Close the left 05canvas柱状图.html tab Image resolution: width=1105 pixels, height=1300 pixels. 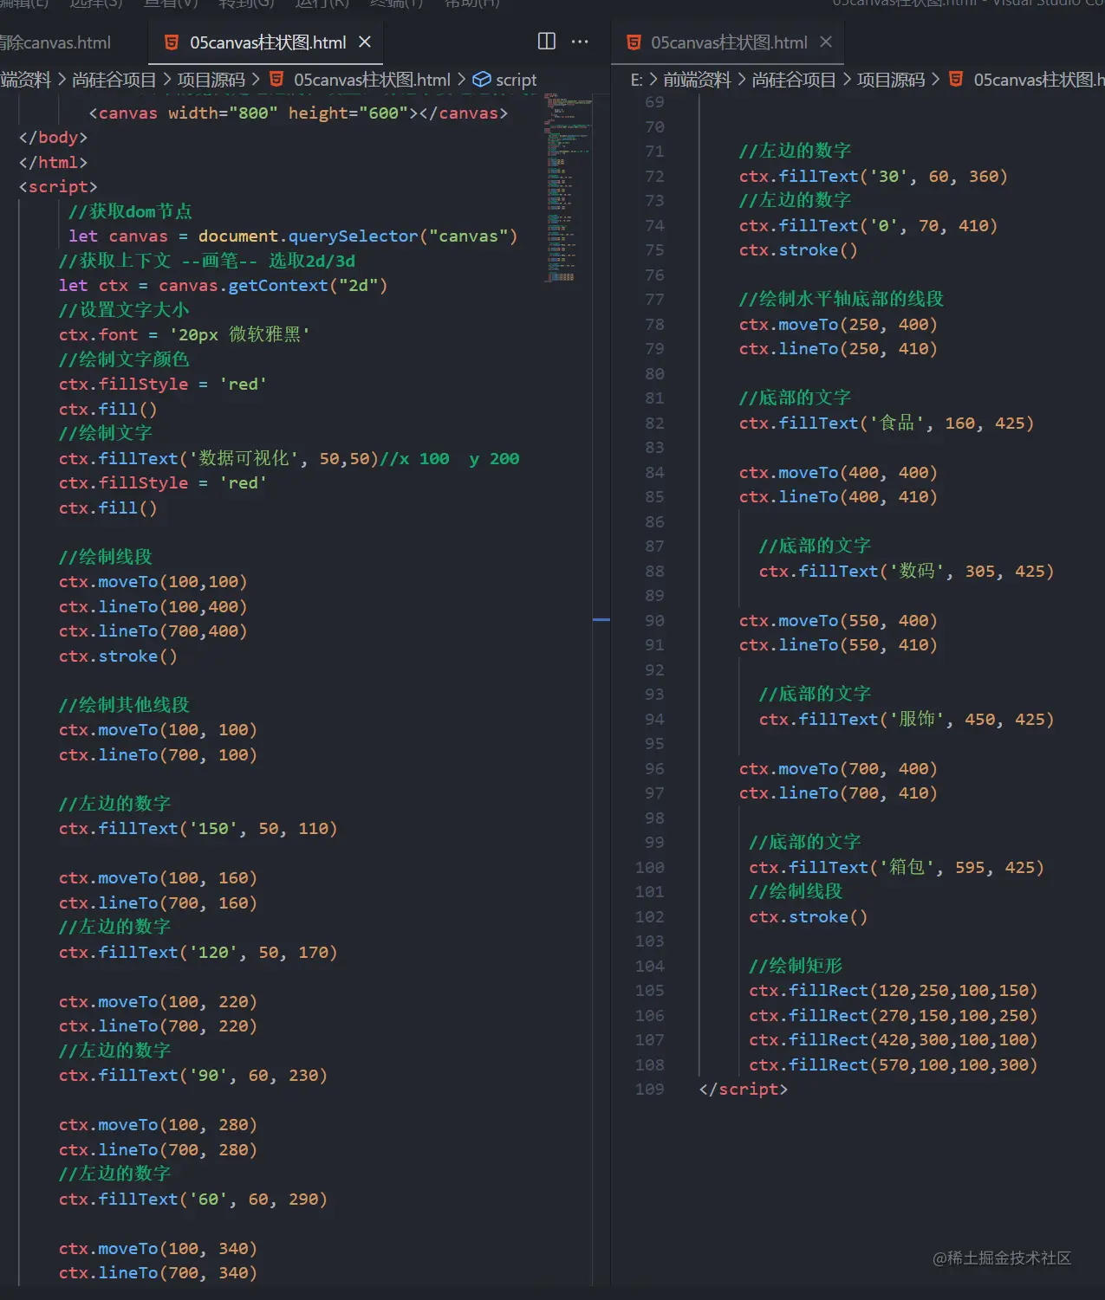[365, 42]
